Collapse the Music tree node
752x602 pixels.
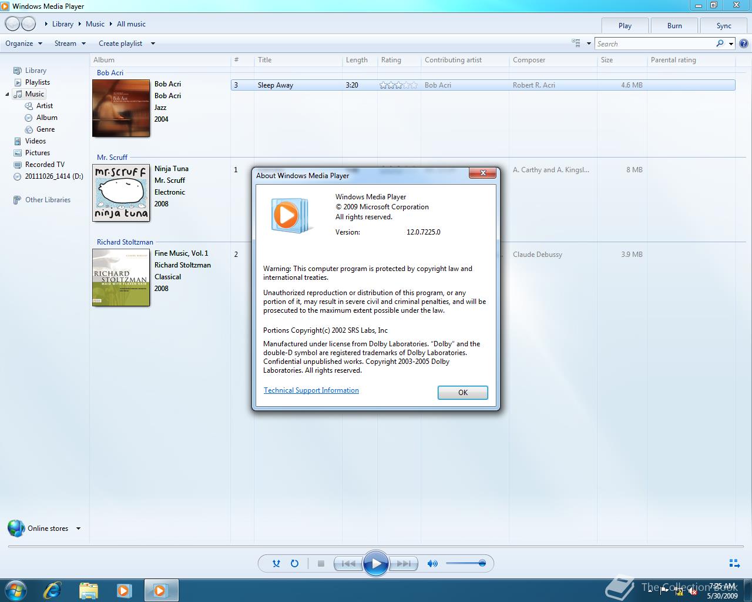(x=8, y=95)
